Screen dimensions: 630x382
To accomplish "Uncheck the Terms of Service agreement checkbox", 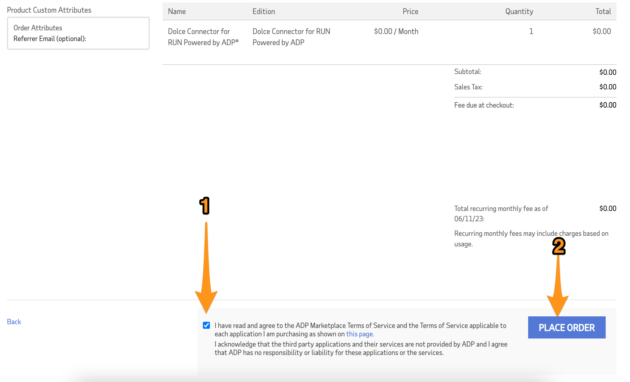I will (206, 325).
